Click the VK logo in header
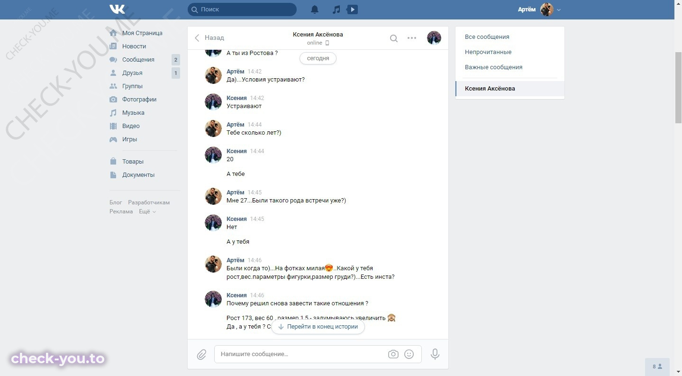The image size is (682, 376). coord(117,9)
